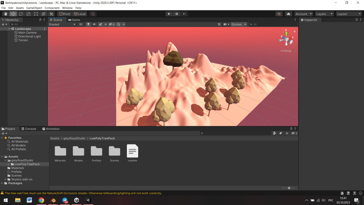This screenshot has width=364, height=205.
Task: Click the activity progress checkmark icon
Action: [360, 193]
